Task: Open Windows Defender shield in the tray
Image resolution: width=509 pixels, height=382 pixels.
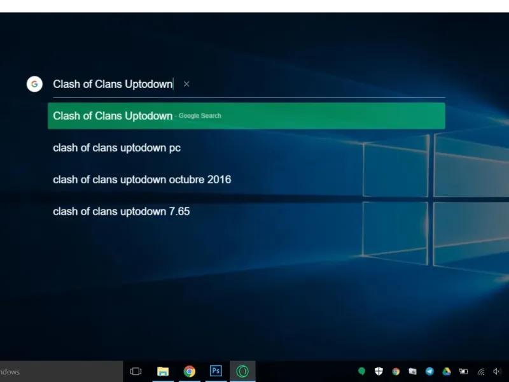Action: [379, 371]
